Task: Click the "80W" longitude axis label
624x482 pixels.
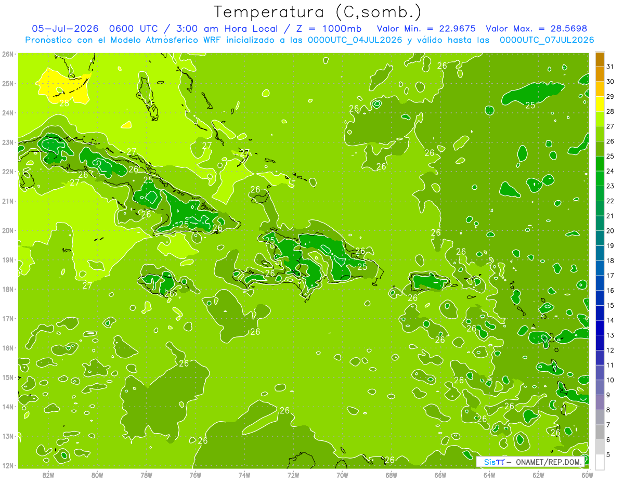Action: click(x=97, y=475)
